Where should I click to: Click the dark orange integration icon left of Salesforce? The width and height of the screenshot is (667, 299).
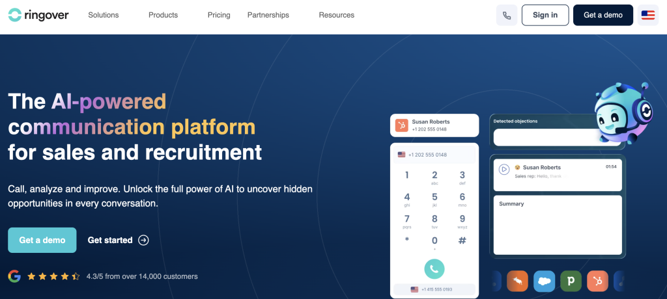pos(517,281)
